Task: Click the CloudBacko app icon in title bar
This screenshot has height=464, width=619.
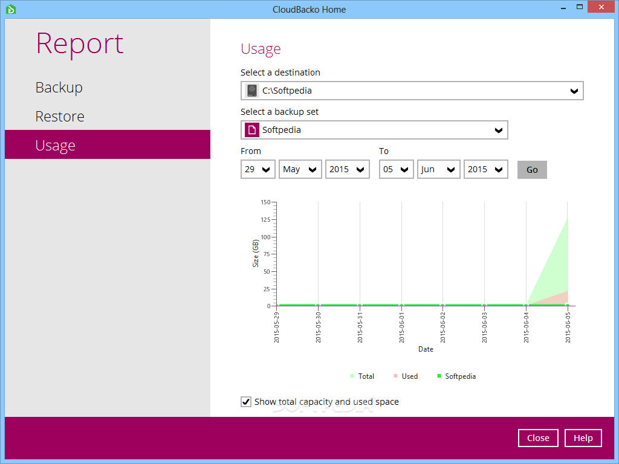Action: 11,9
